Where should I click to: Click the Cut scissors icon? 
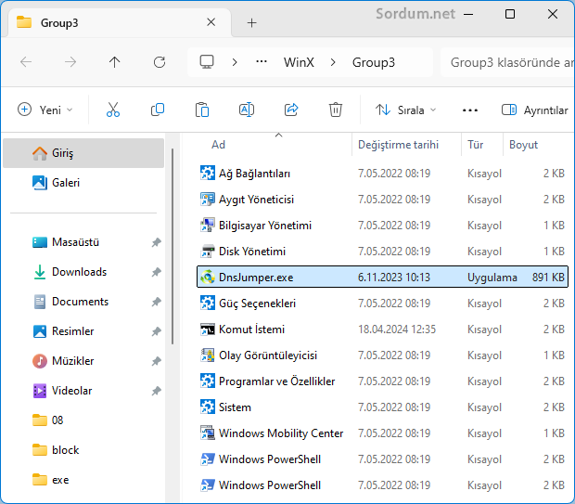(x=113, y=110)
